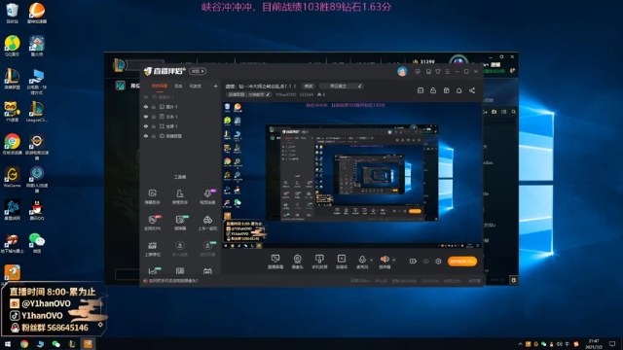Expand the microphone device dropdown arrow
Screen dimensions: 623x350
(372, 261)
